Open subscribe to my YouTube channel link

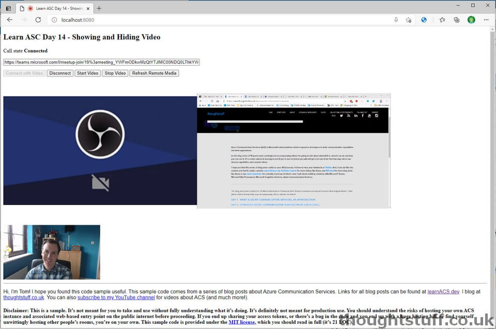coord(116,297)
